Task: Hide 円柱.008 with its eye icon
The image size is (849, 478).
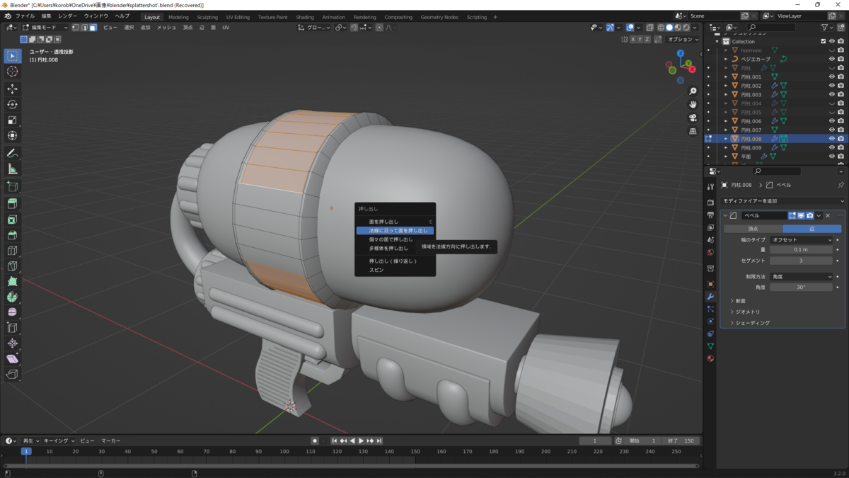Action: [x=832, y=139]
